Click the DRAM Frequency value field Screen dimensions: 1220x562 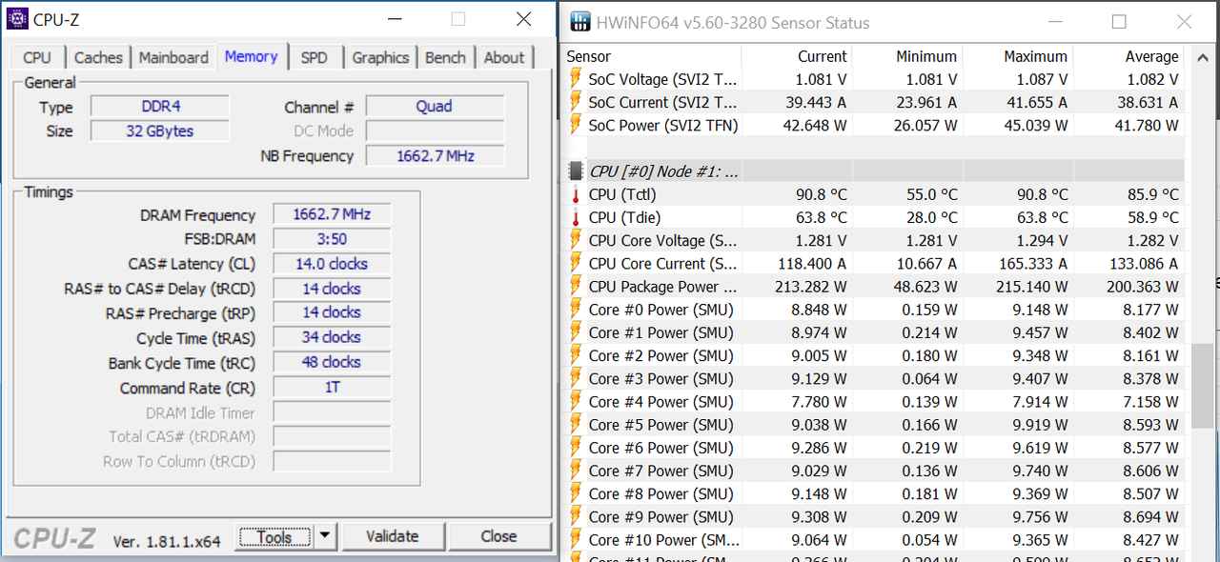331,214
